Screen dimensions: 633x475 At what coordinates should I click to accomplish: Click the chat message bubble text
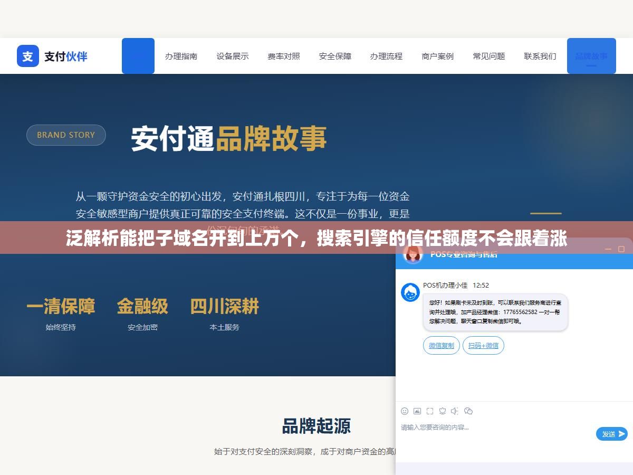coord(495,312)
